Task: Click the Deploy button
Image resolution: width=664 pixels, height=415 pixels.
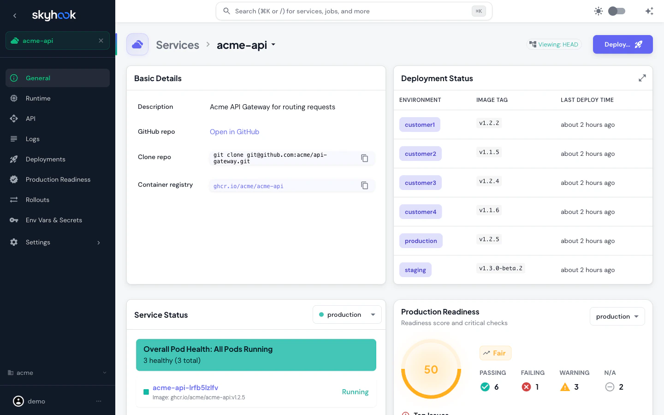Action: [623, 44]
